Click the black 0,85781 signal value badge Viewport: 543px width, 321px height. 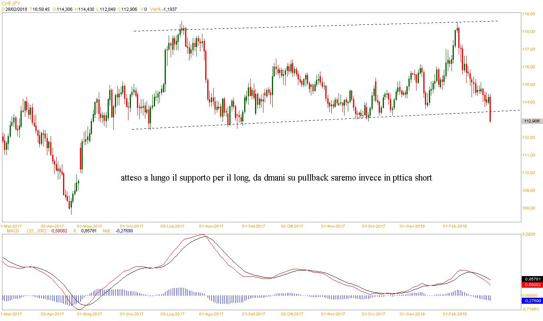pos(532,279)
